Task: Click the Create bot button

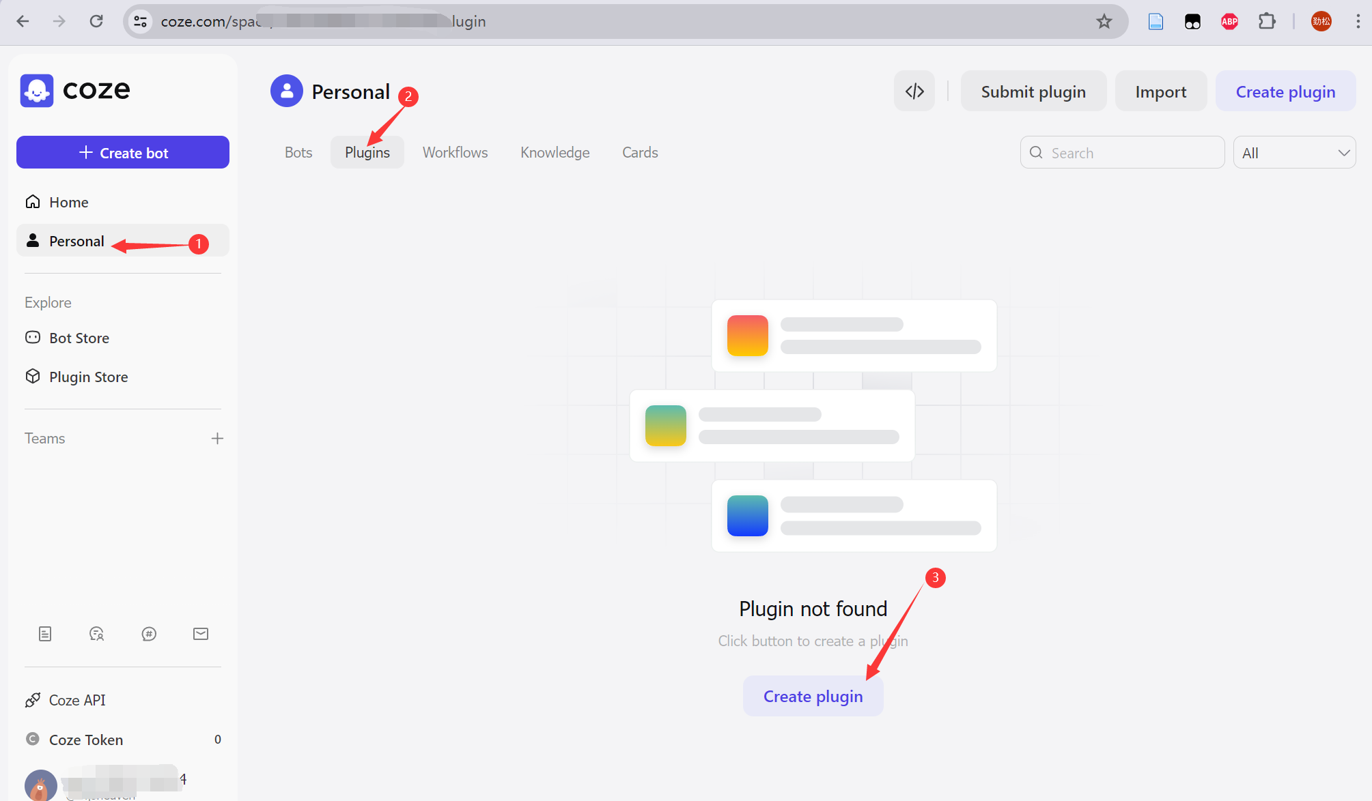Action: pos(123,152)
